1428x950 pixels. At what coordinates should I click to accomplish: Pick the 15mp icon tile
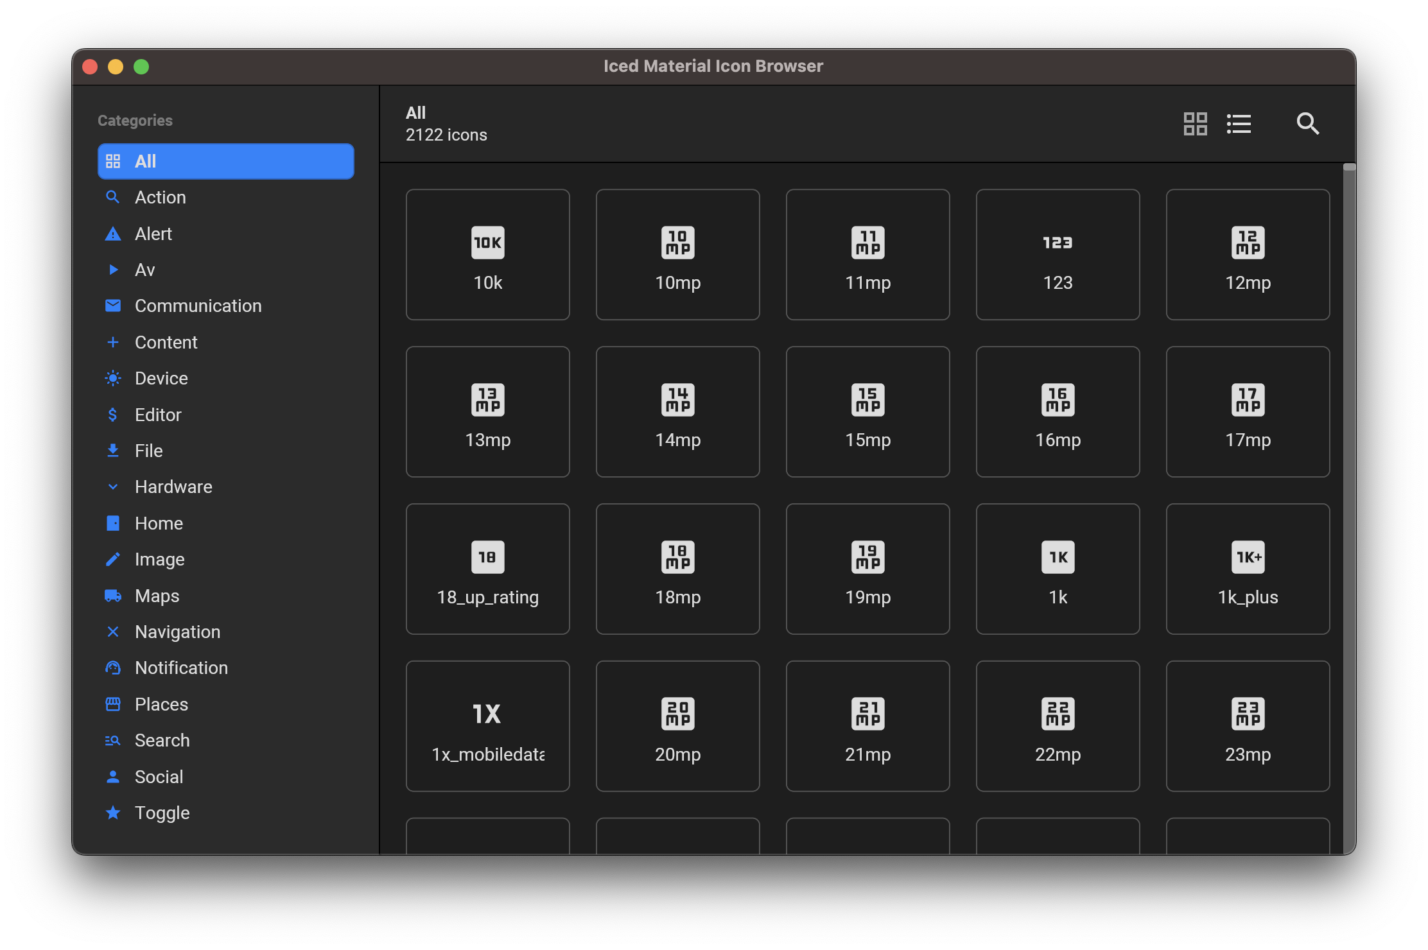coord(868,411)
